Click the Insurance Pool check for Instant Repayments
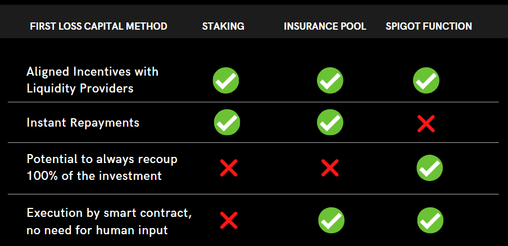The height and width of the screenshot is (246, 508). pos(330,122)
